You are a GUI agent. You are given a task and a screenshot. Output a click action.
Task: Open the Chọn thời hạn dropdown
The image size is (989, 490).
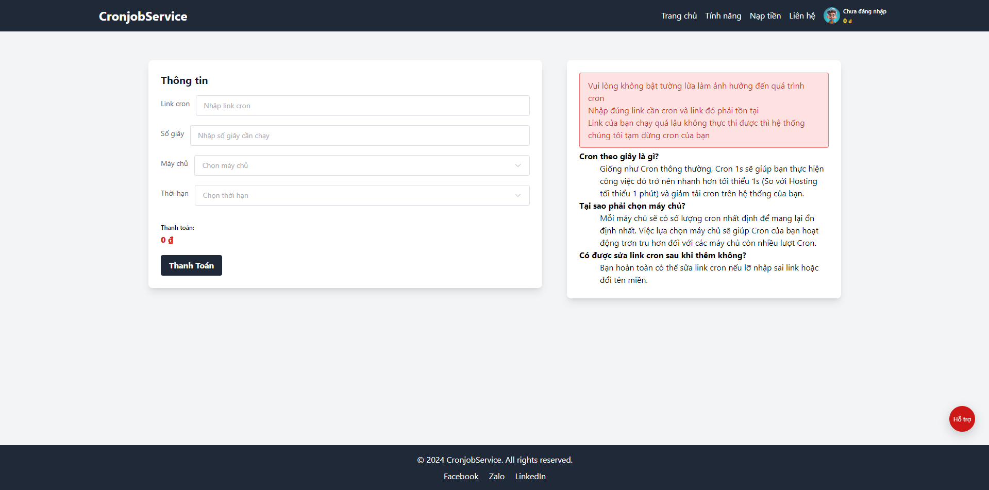(x=361, y=195)
